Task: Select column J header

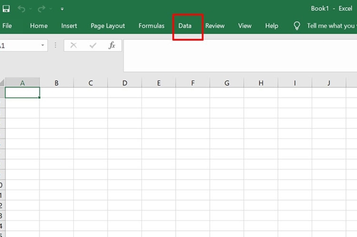Action: [329, 83]
